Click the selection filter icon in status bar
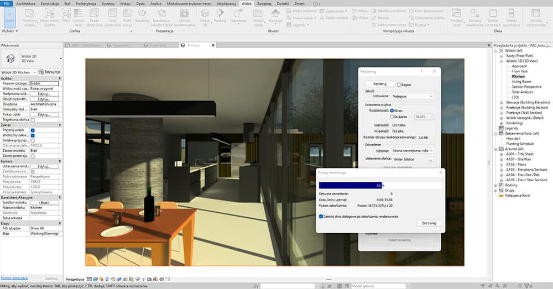Screen dimensions: 553x289 click(527, 286)
